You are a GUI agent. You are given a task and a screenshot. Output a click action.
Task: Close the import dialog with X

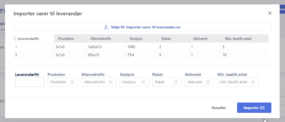tap(270, 13)
